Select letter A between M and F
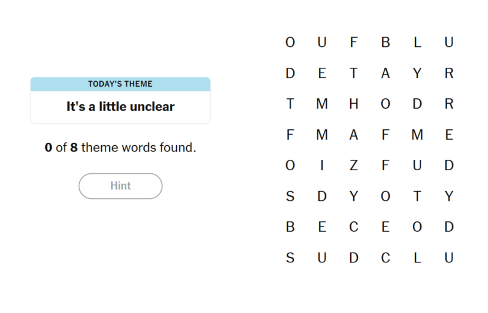 (x=354, y=135)
